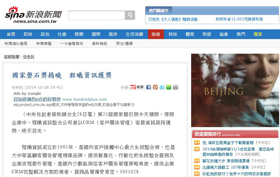This screenshot has width=280, height=177.
Task: Select 旅遊 tab in navigation bar
Action: (156, 34)
